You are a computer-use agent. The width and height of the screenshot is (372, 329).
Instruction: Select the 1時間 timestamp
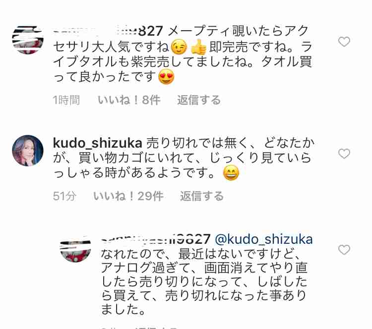66,100
